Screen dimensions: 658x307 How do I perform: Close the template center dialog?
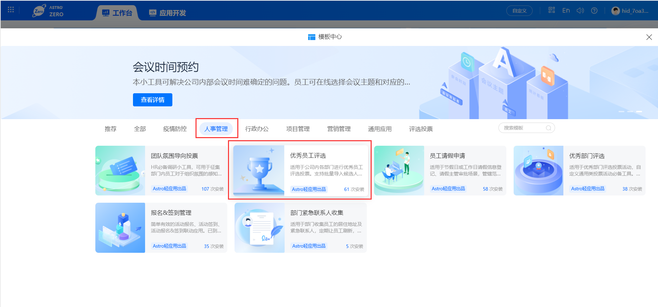[x=649, y=37]
